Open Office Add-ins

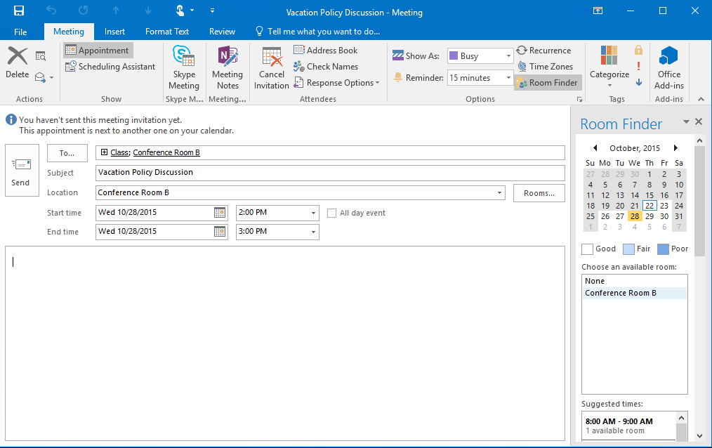click(x=668, y=68)
